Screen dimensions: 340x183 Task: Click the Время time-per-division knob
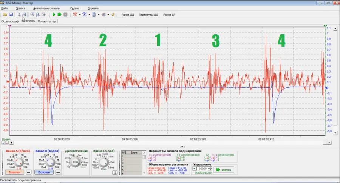(104, 162)
